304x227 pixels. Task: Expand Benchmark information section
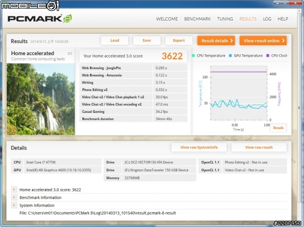tap(14, 197)
